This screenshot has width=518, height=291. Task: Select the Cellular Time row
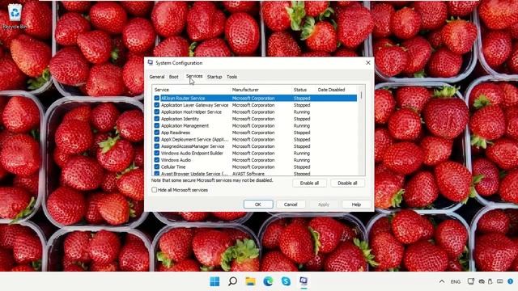pos(255,167)
